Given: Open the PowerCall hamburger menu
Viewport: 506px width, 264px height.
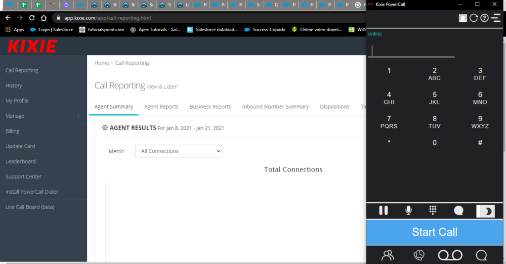Looking at the screenshot, I should point(496,18).
